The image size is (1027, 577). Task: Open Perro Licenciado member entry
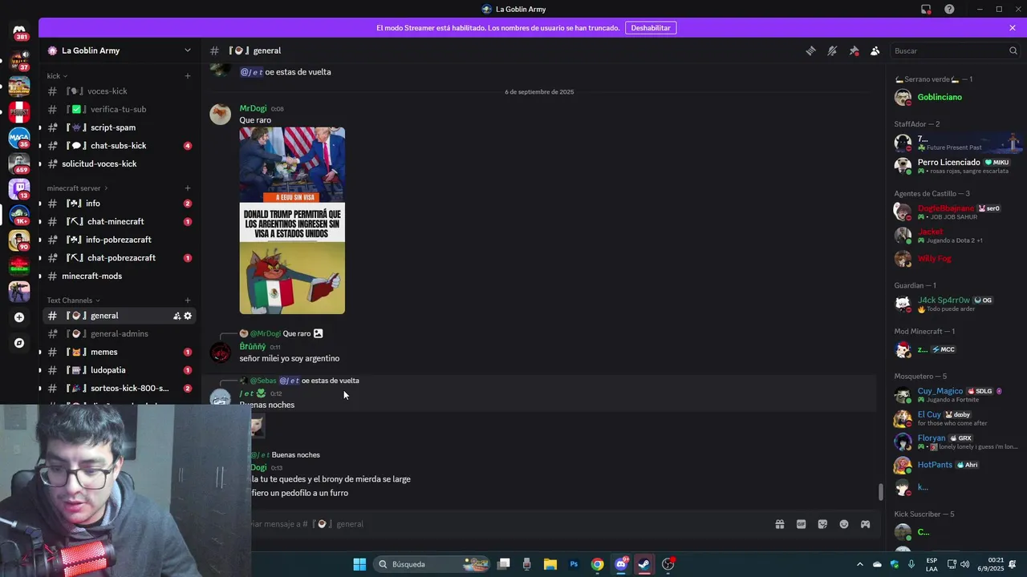pyautogui.click(x=956, y=165)
